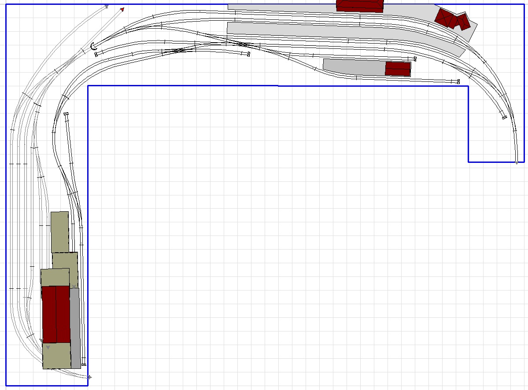The image size is (528, 390).
Task: Click the topmost olive building at bottom left
Action: pos(59,231)
